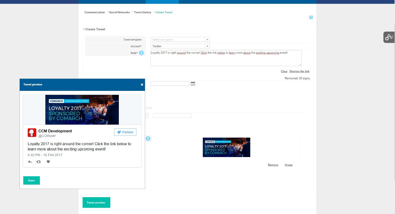Image resolution: width=395 pixels, height=214 pixels.
Task: Click the Remove link under the image
Action: point(273,165)
